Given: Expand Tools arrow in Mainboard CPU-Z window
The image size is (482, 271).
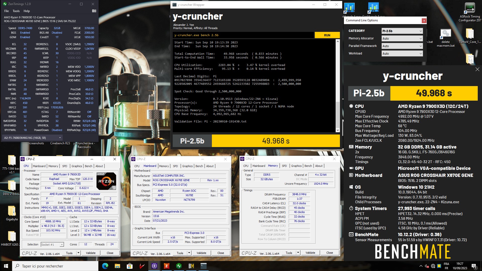Looking at the screenshot, I should (x=189, y=253).
